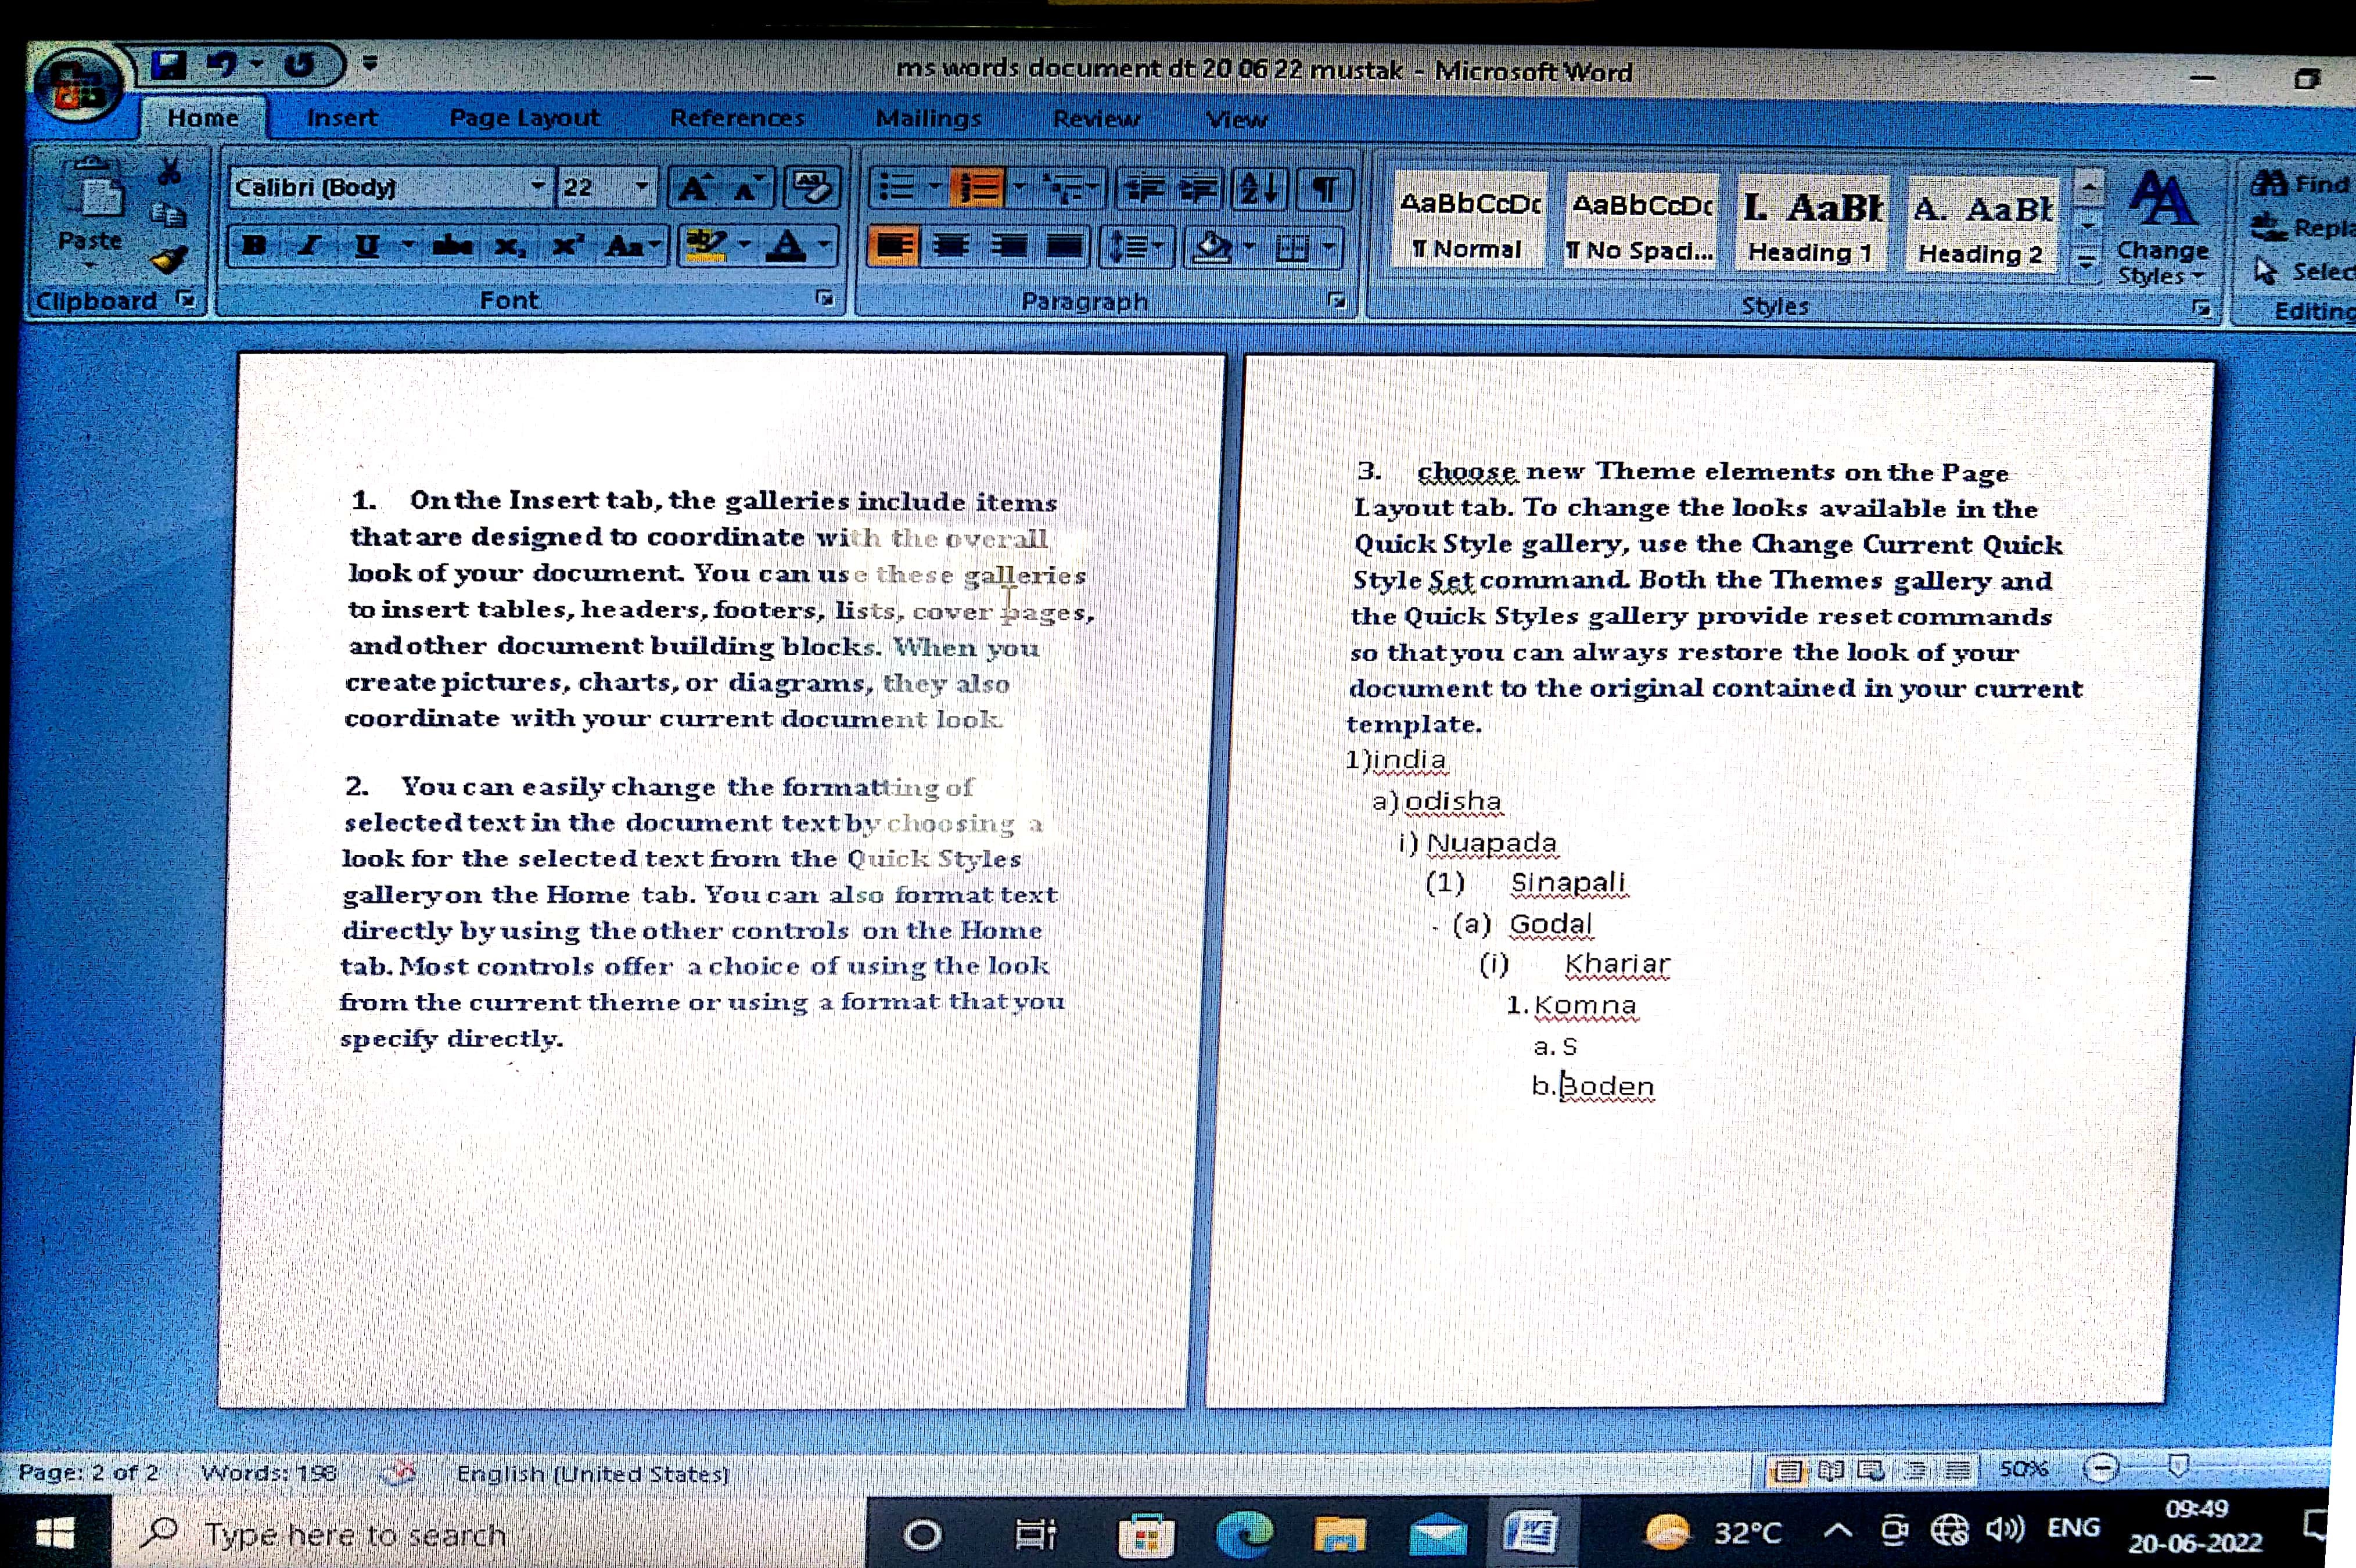Open the Calibri (Body) font name dropdown
Viewport: 2356px width, 1568px height.
coord(538,186)
